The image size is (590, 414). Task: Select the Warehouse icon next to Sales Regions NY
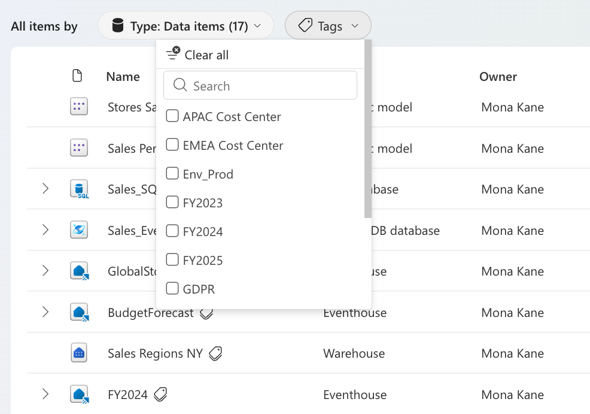[x=79, y=353]
